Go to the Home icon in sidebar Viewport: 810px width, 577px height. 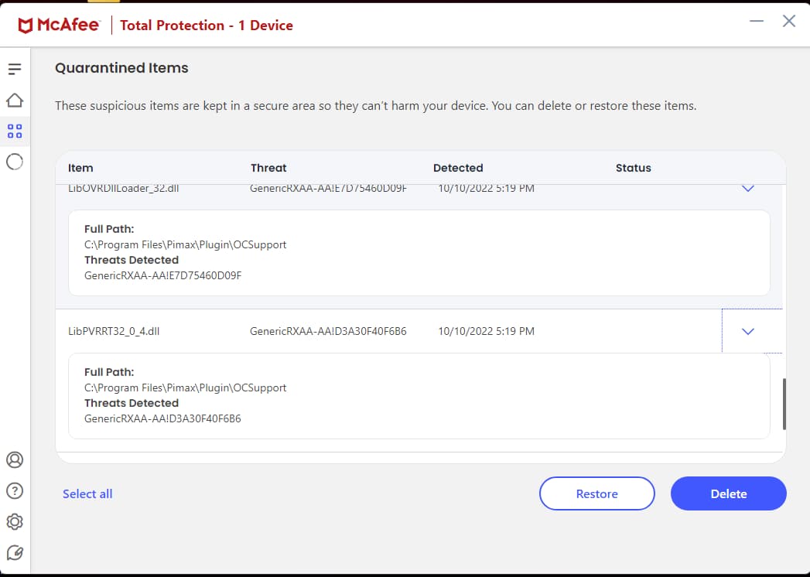click(x=15, y=101)
